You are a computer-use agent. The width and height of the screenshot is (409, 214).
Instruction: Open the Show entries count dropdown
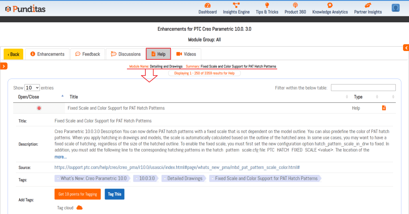(x=32, y=88)
